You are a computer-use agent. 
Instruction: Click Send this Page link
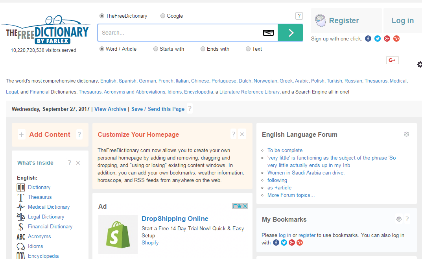point(166,109)
